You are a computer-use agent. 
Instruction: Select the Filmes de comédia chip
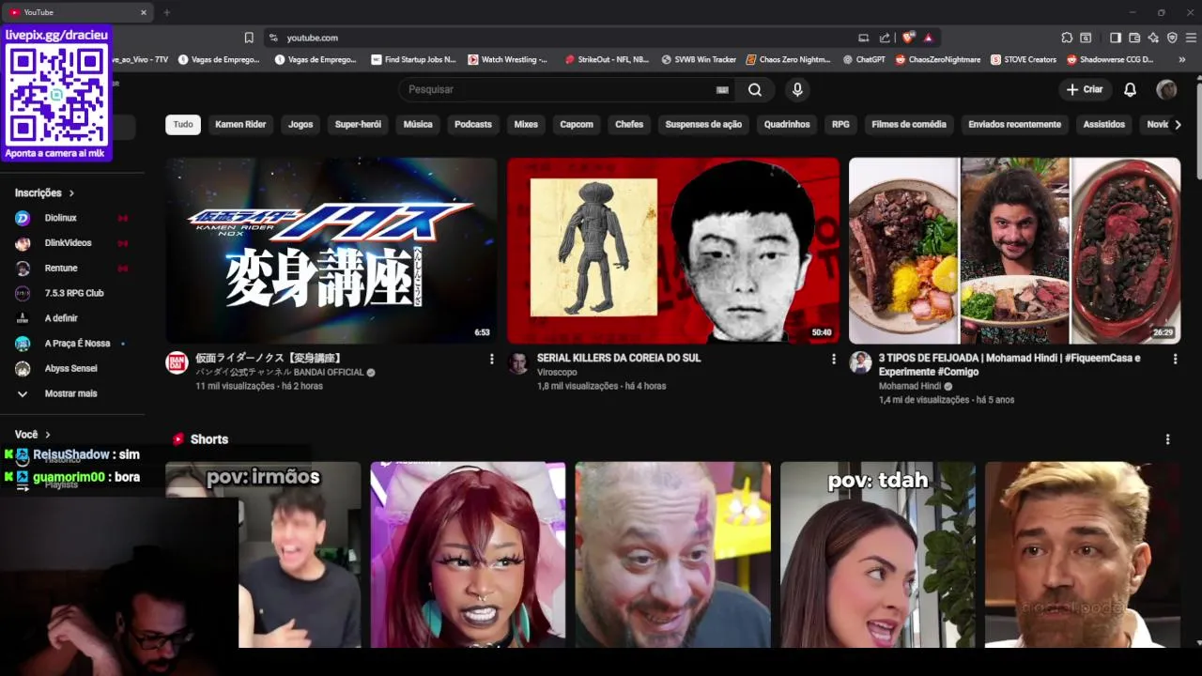[909, 124]
